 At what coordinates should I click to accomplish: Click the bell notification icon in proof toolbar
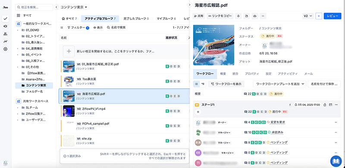point(238,16)
